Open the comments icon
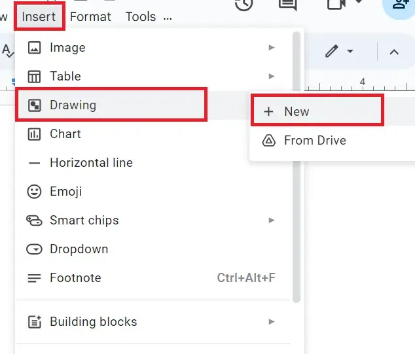The height and width of the screenshot is (354, 415). pos(287,4)
